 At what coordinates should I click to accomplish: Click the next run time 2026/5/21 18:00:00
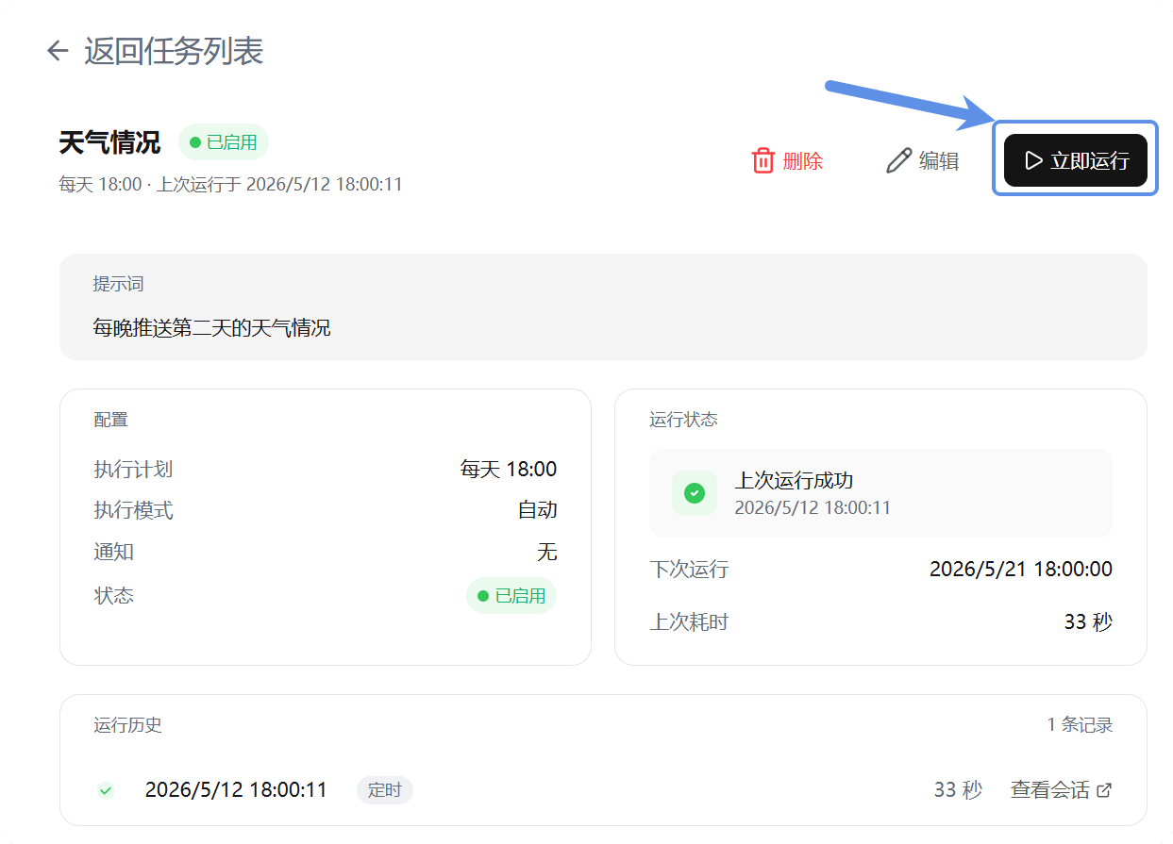point(1021,569)
